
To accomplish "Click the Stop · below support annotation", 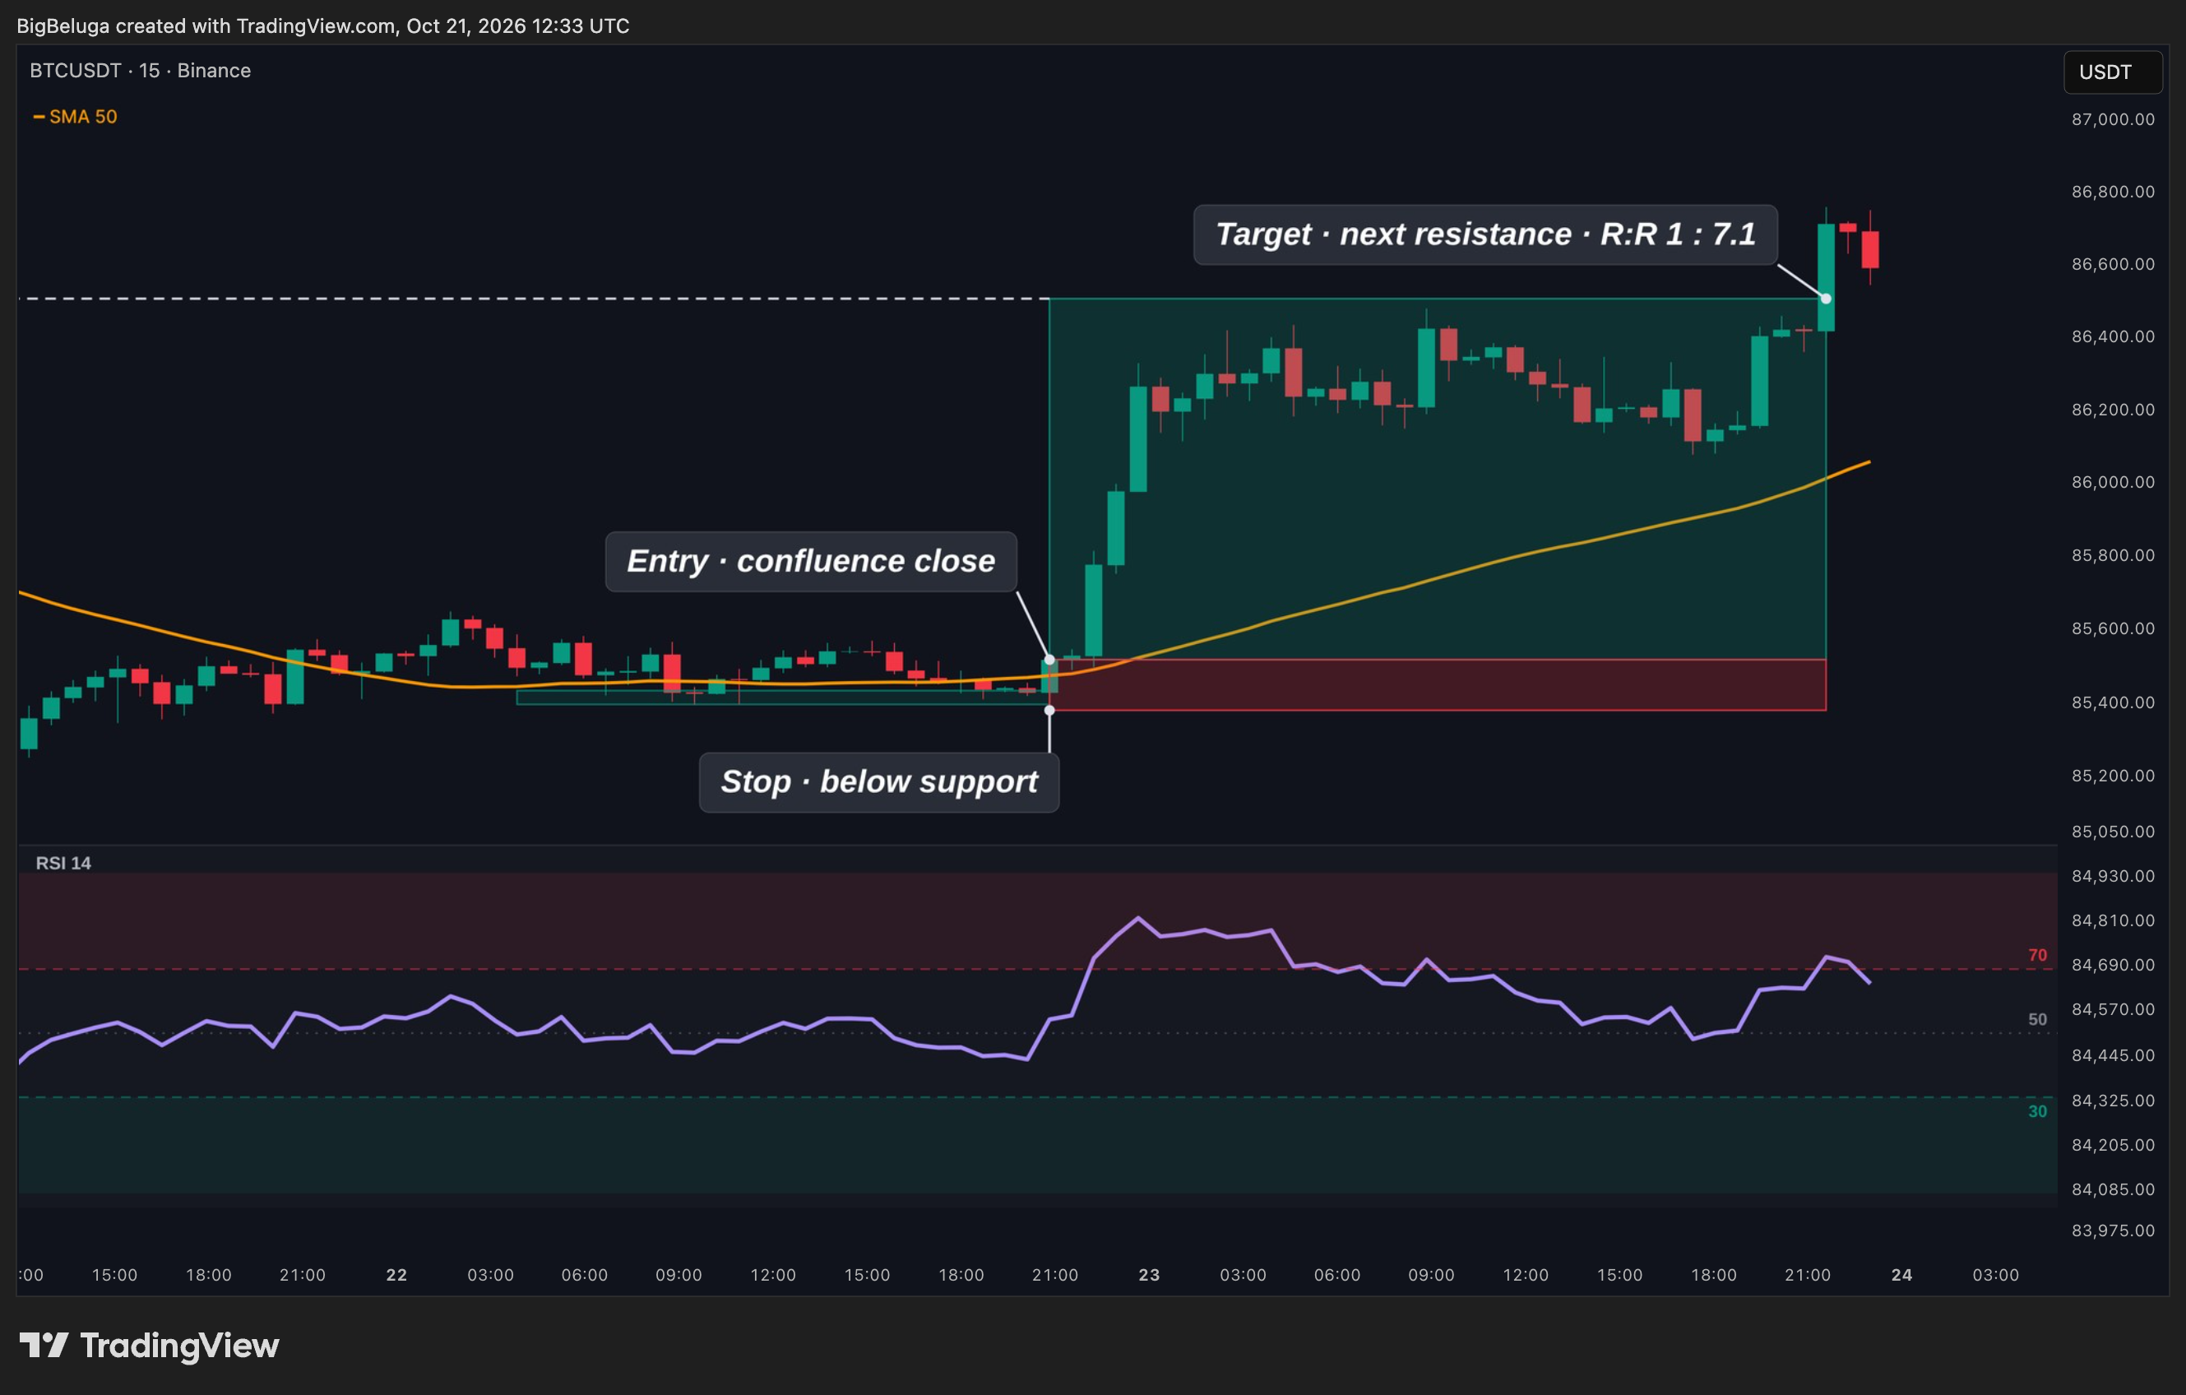I will pyautogui.click(x=878, y=782).
